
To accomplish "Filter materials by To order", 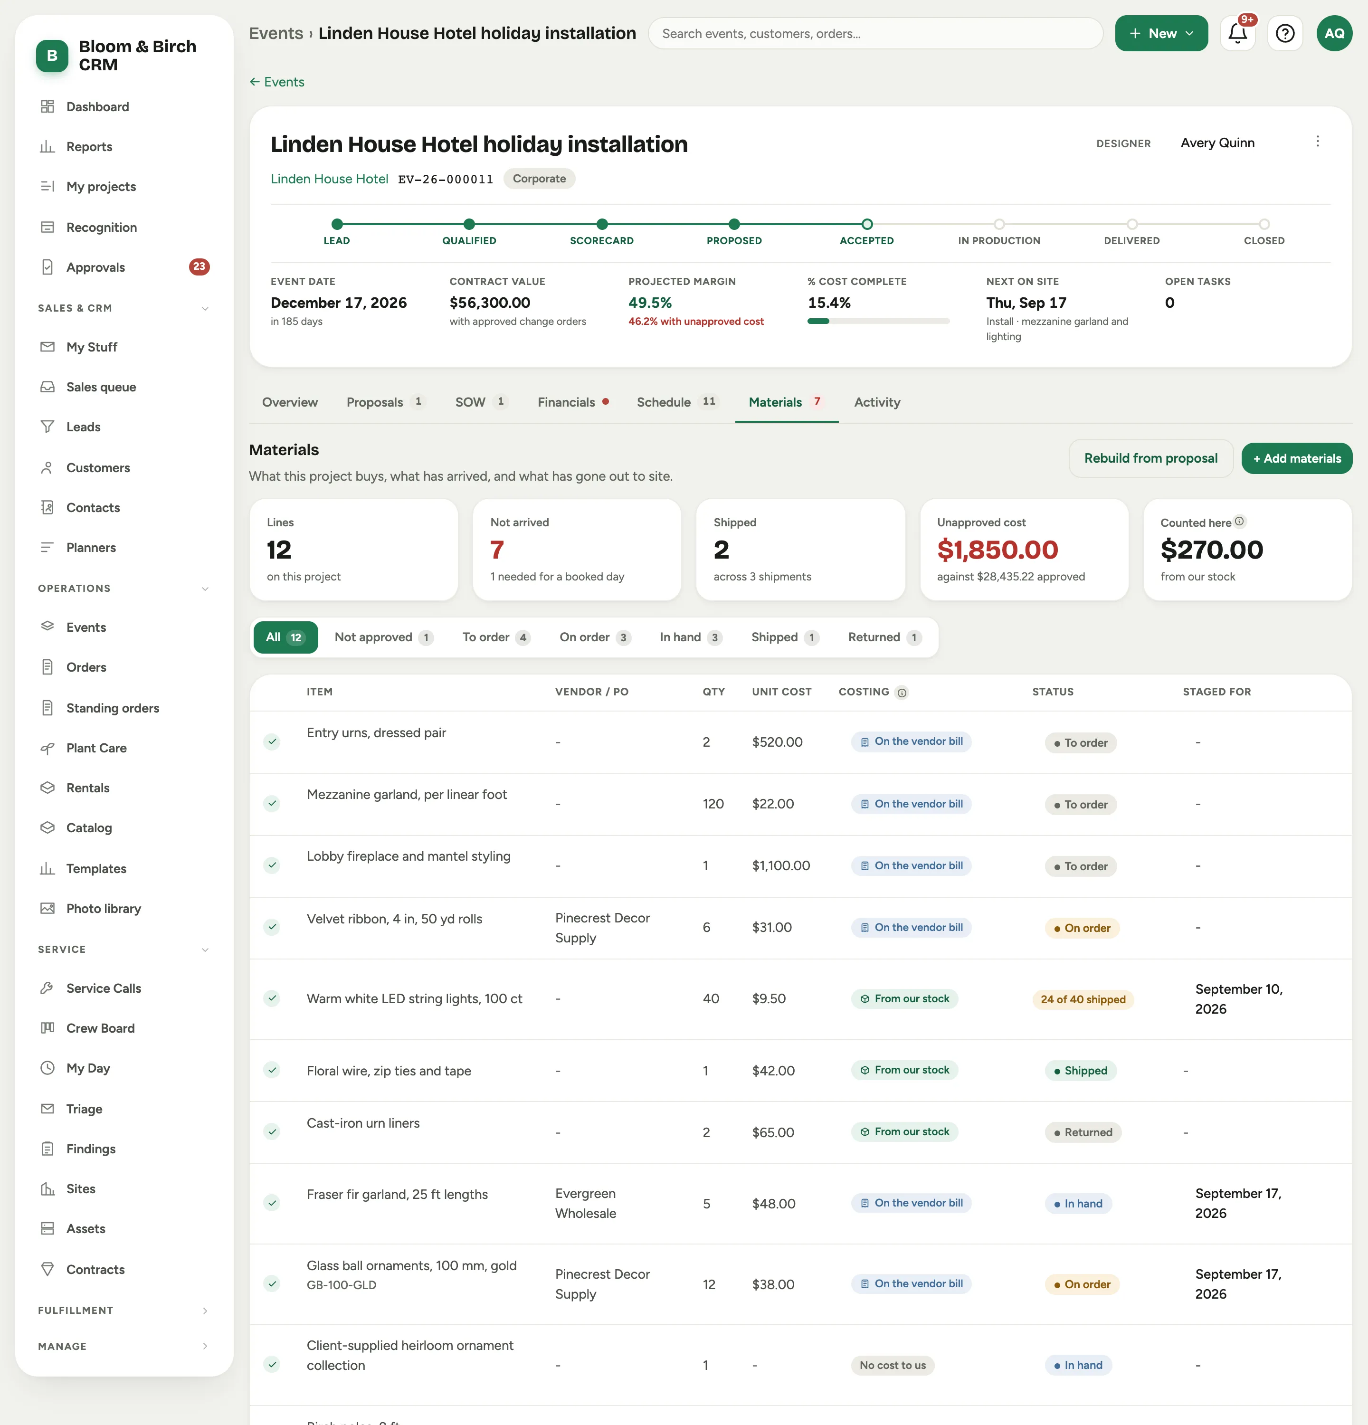I will tap(496, 637).
